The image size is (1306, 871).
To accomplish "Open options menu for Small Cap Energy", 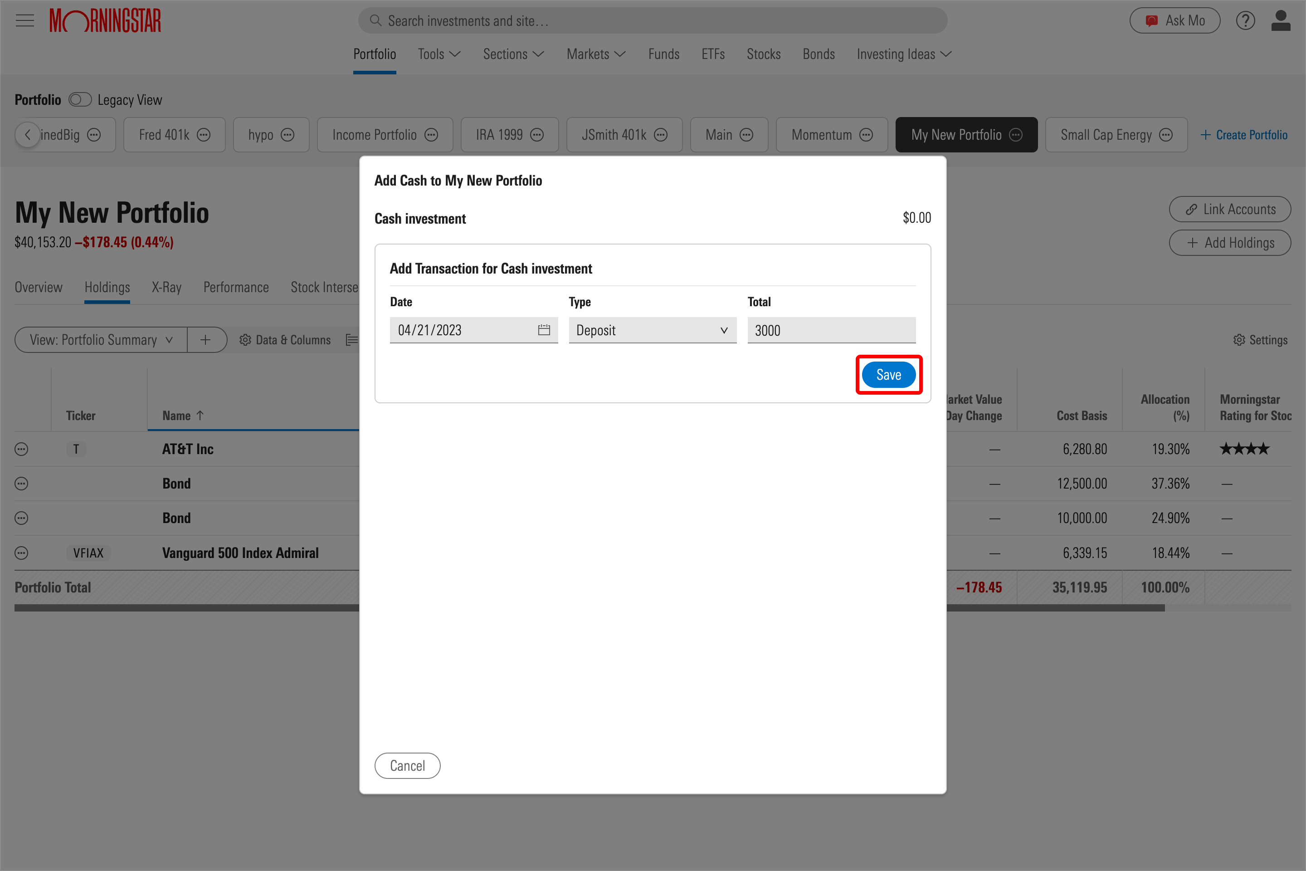I will [1165, 135].
